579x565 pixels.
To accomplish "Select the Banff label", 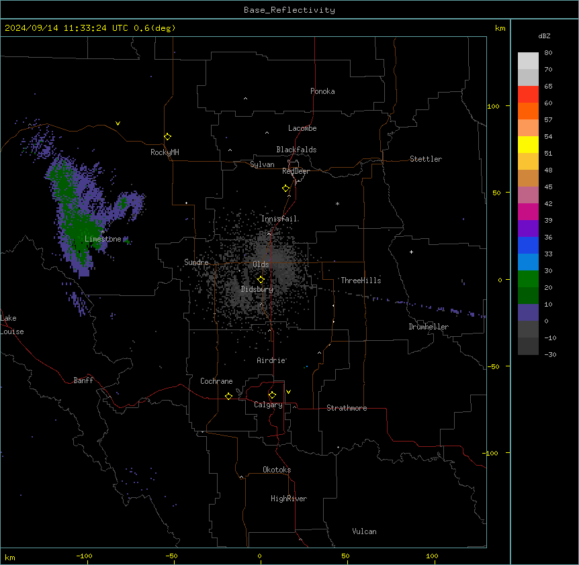I will (83, 380).
